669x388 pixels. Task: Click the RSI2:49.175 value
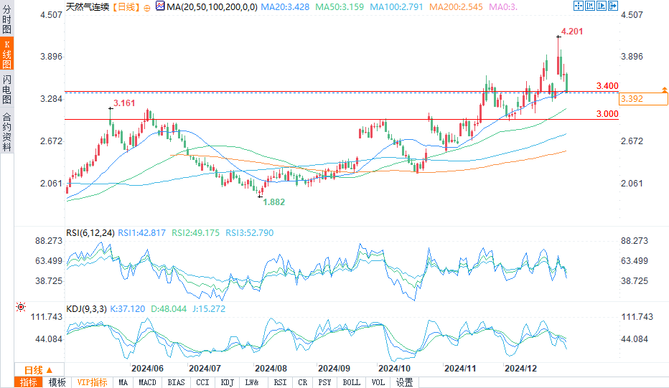tap(195, 233)
